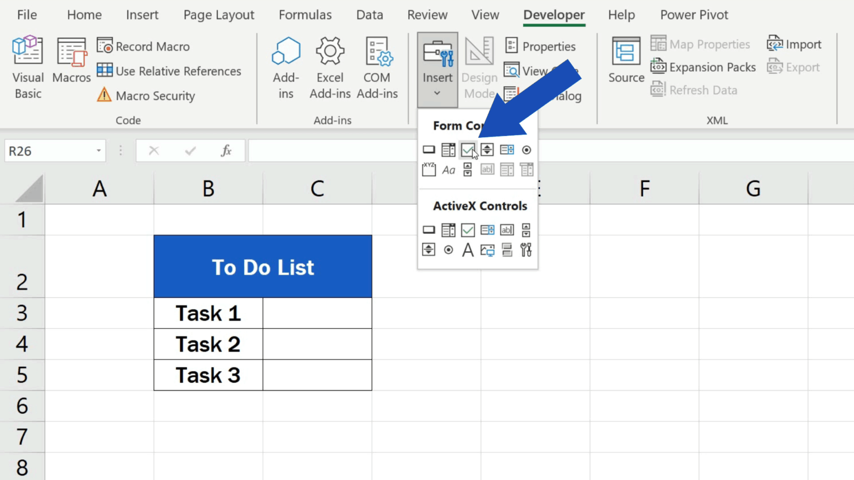Open the Power Pivot tab

click(x=694, y=15)
